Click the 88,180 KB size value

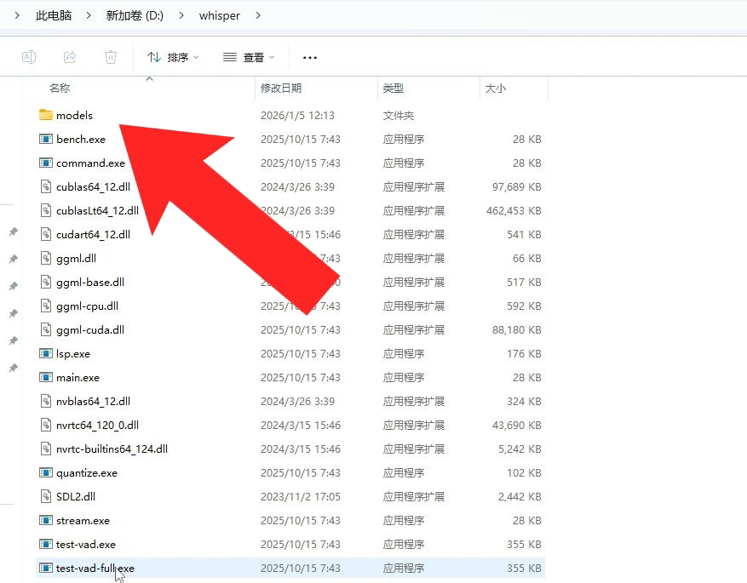(516, 330)
